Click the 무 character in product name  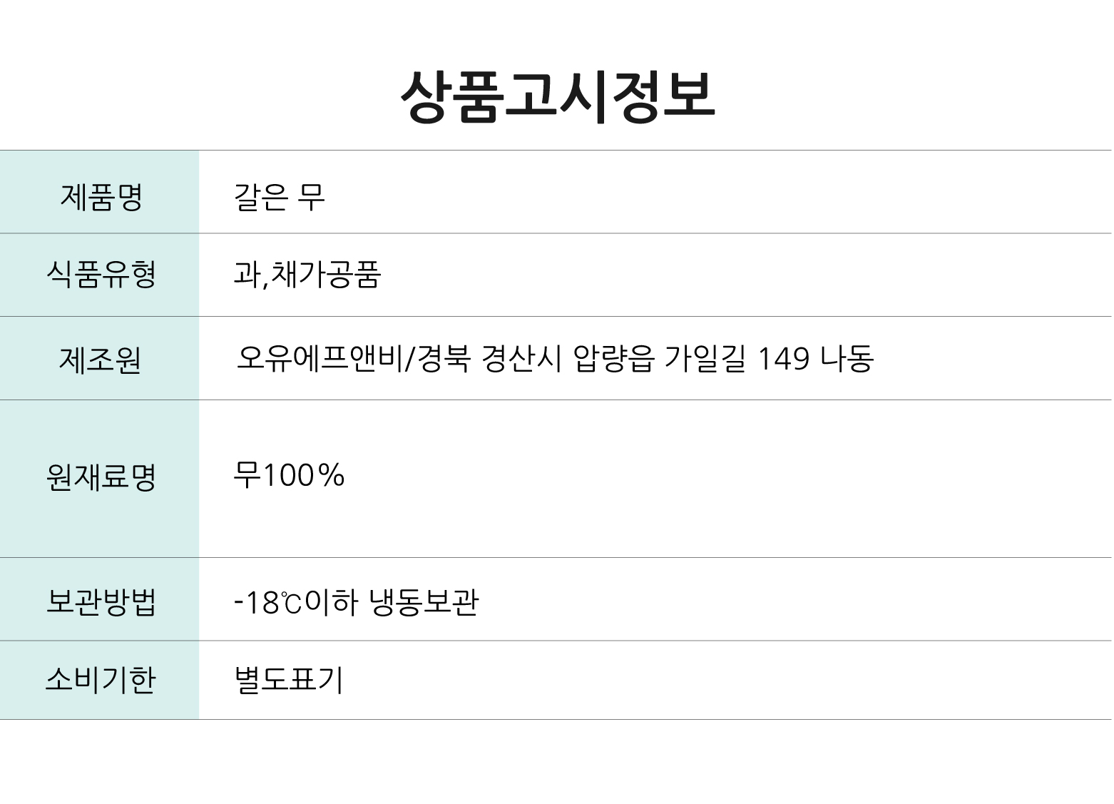311,195
